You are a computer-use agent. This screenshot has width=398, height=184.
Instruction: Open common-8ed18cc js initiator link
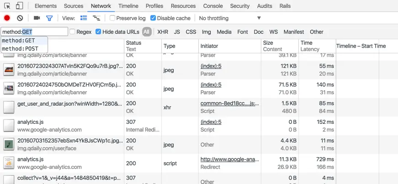(230, 103)
